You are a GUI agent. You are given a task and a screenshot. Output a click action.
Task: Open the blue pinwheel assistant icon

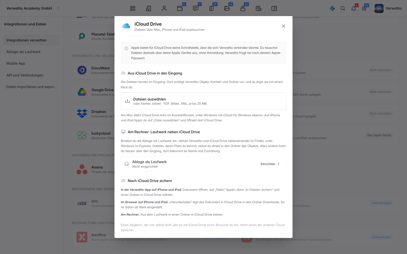[x=332, y=8]
